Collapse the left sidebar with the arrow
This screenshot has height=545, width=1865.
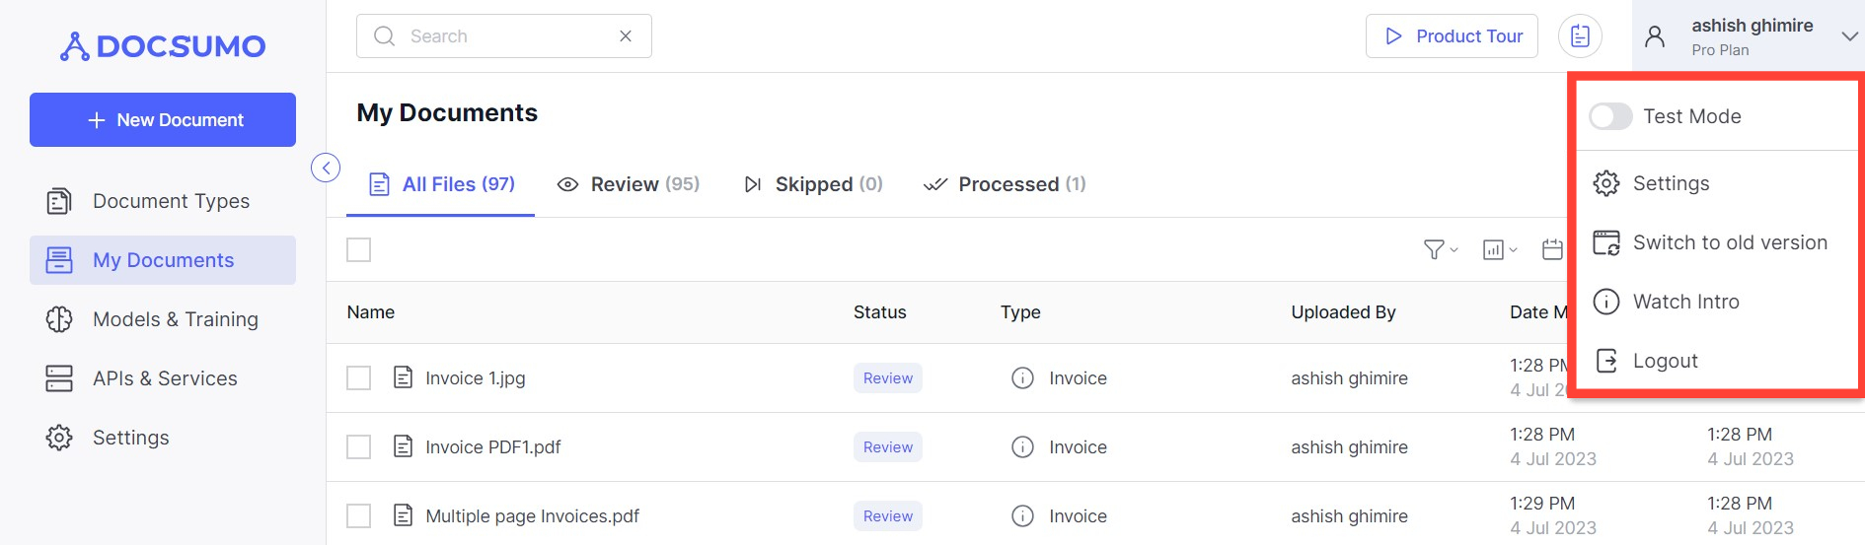tap(326, 168)
